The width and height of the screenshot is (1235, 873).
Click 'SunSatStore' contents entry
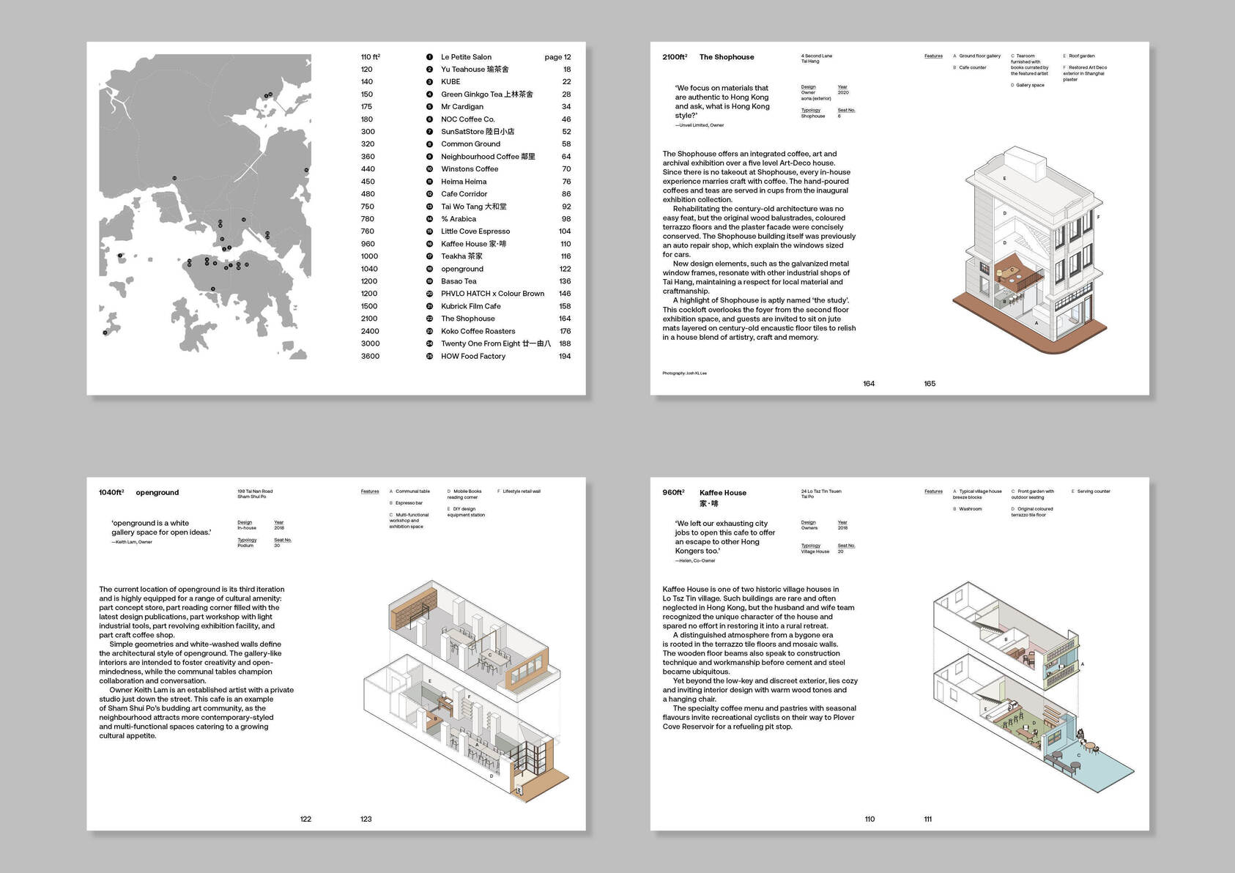[x=478, y=132]
